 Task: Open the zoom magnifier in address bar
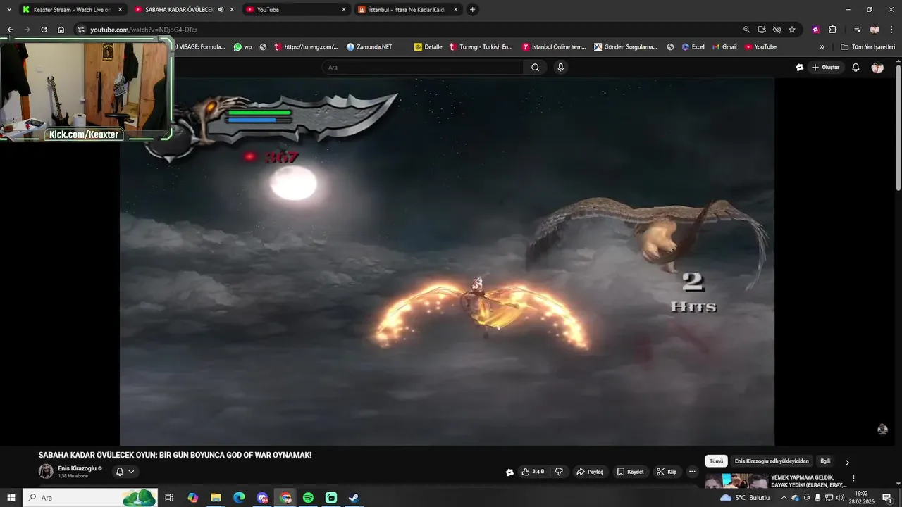[746, 30]
